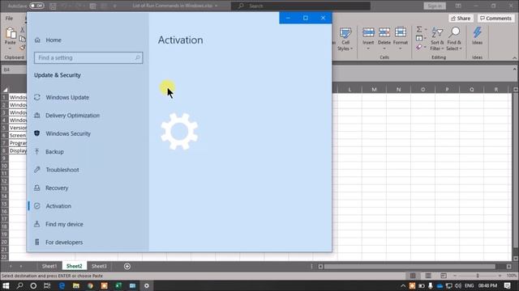This screenshot has width=519, height=291.
Task: Open the Format cells menu in Excel
Action: [x=401, y=39]
